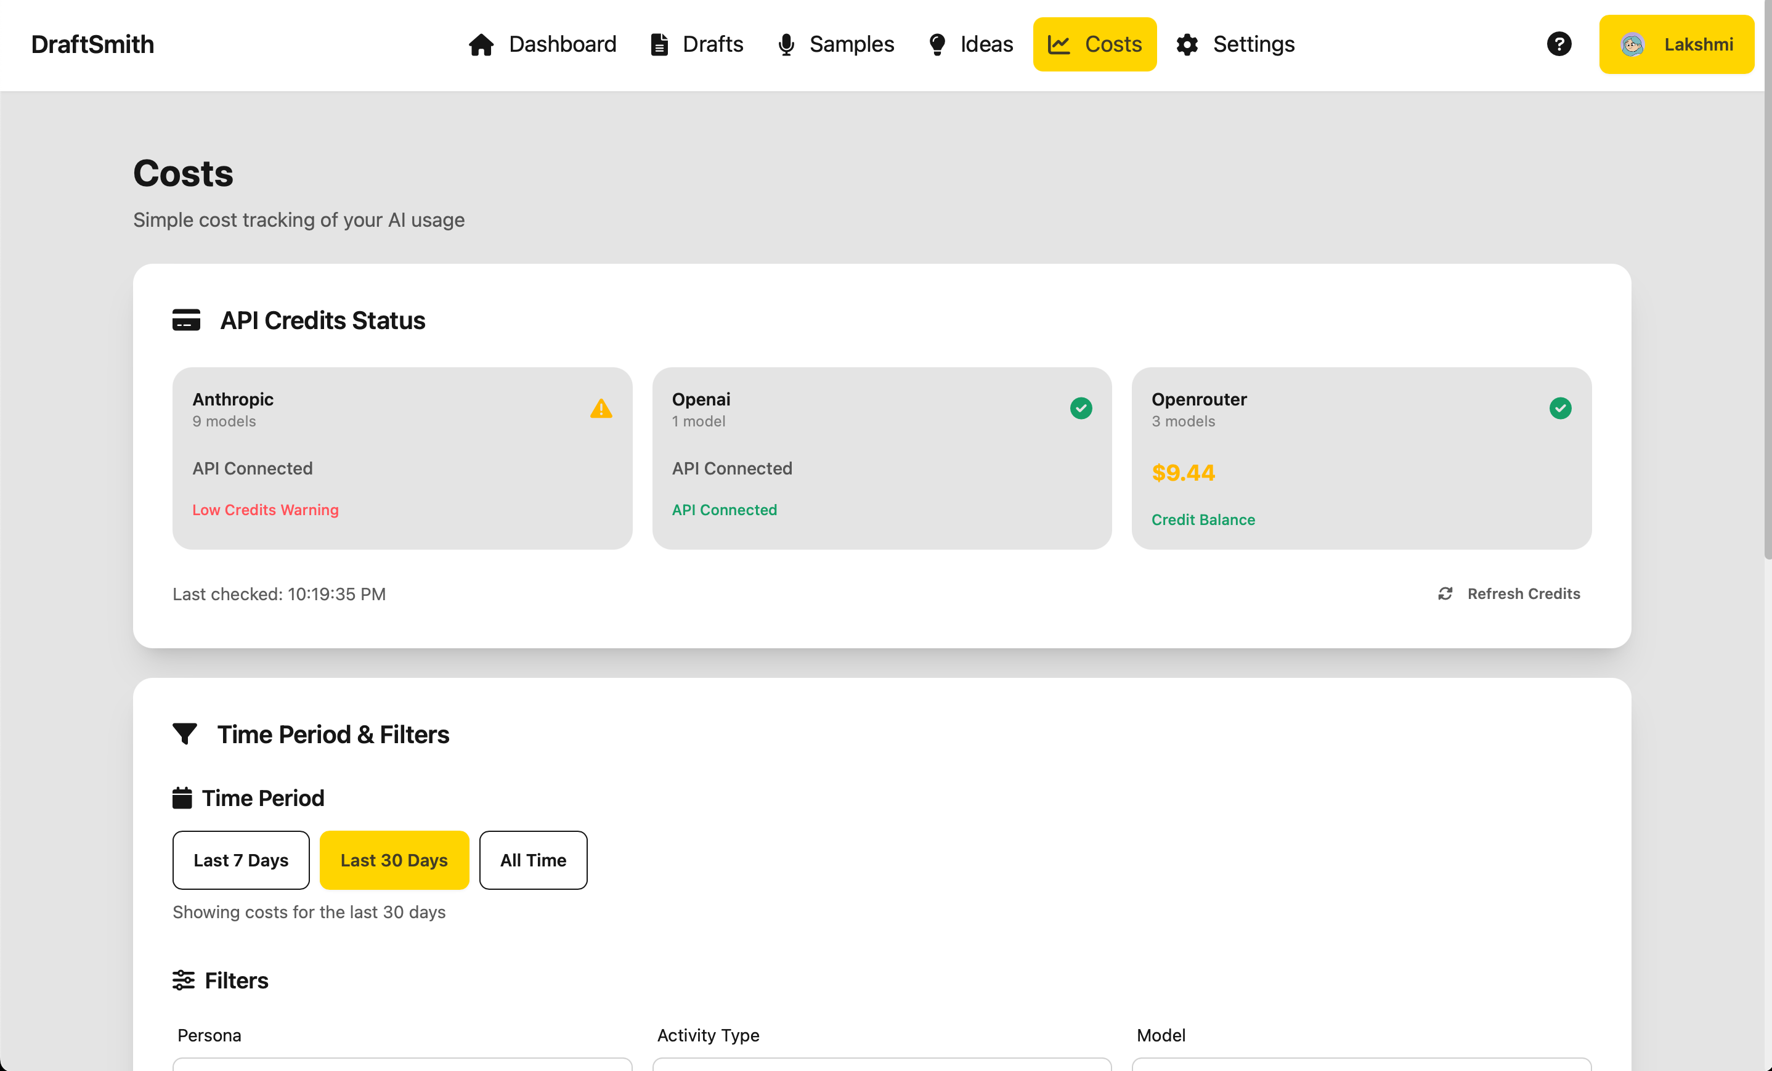Click the Costs chart icon
The height and width of the screenshot is (1071, 1772).
pyautogui.click(x=1059, y=44)
